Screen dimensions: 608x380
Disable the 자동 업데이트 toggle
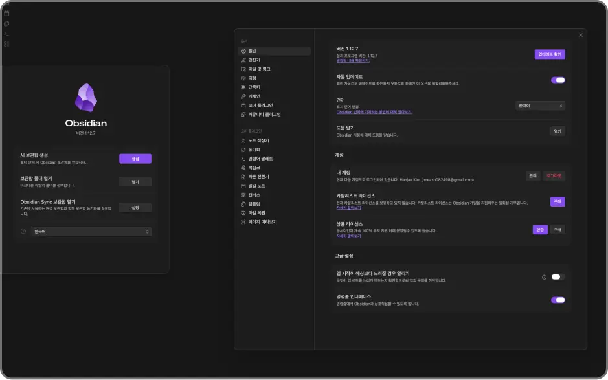tap(557, 80)
